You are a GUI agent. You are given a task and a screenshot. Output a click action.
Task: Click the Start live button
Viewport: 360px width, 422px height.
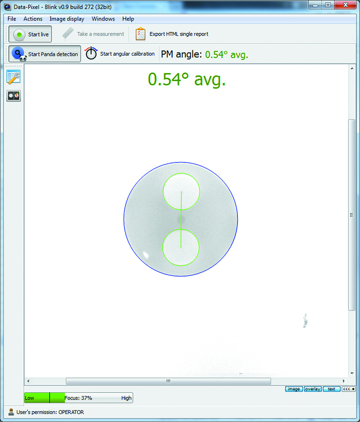(x=30, y=34)
